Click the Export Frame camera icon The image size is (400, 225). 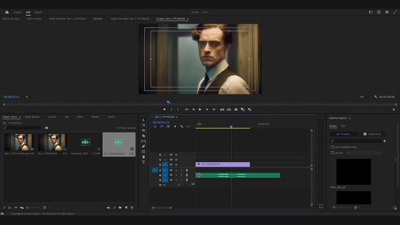click(x=236, y=109)
